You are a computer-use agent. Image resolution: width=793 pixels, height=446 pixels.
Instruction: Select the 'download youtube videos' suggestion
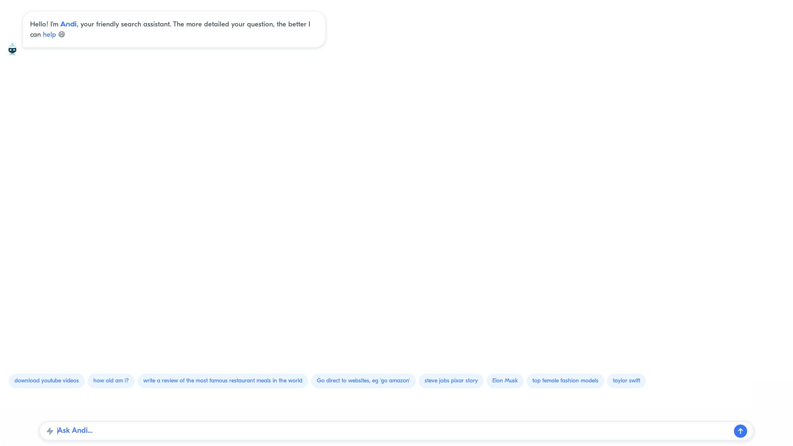pos(46,381)
